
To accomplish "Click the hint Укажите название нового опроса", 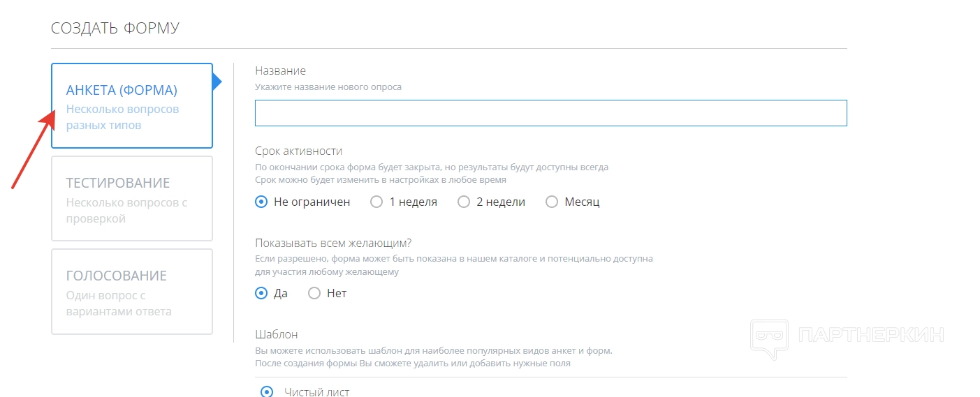I will coord(328,87).
